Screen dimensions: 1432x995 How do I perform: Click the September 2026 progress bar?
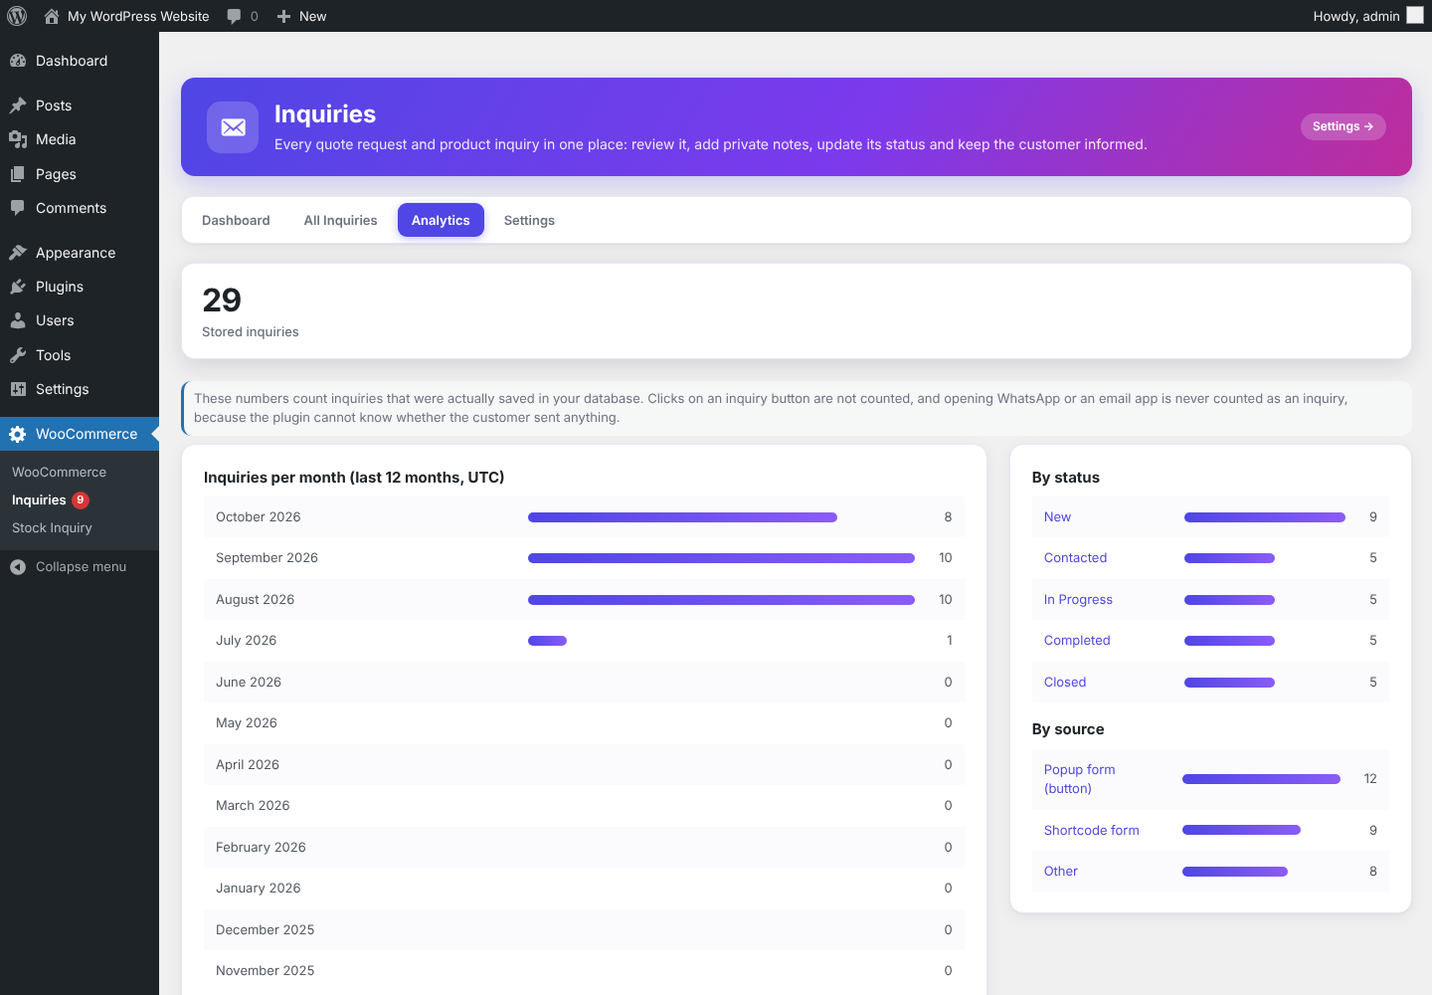coord(721,558)
